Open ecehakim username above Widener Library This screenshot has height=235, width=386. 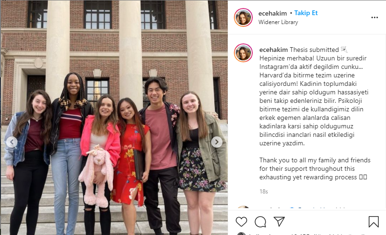pos(273,13)
